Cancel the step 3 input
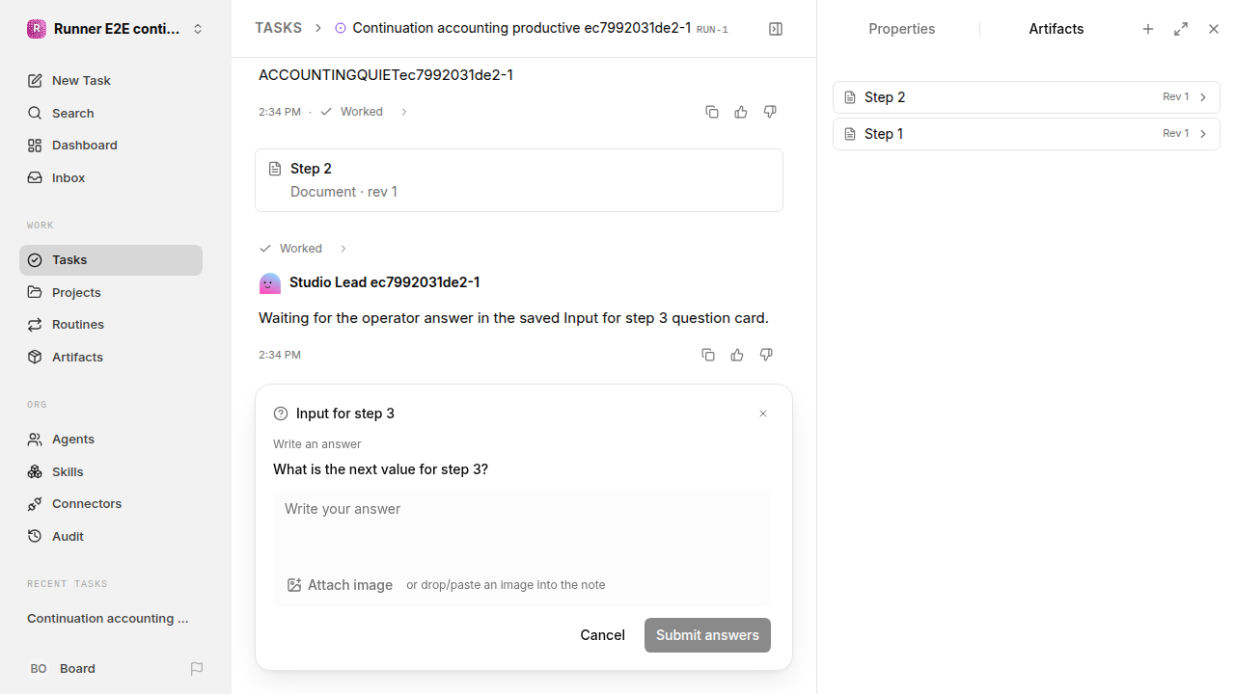Viewport: 1235px width, 694px height. [x=602, y=635]
